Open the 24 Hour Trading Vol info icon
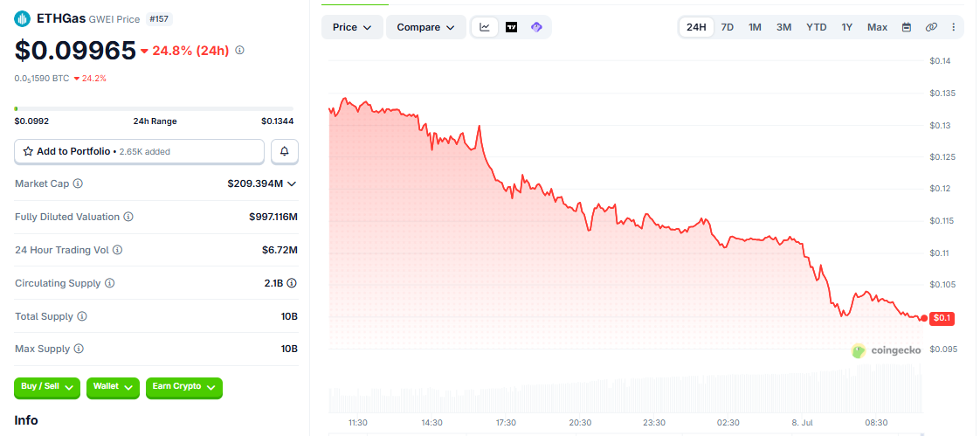The width and height of the screenshot is (980, 436). (x=118, y=250)
